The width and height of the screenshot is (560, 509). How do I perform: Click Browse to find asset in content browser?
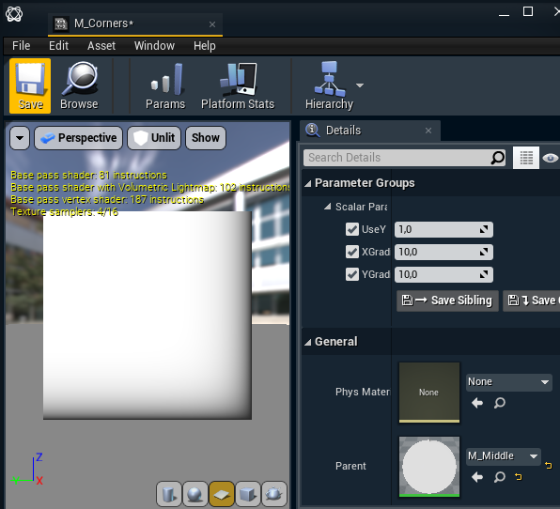coord(79,86)
